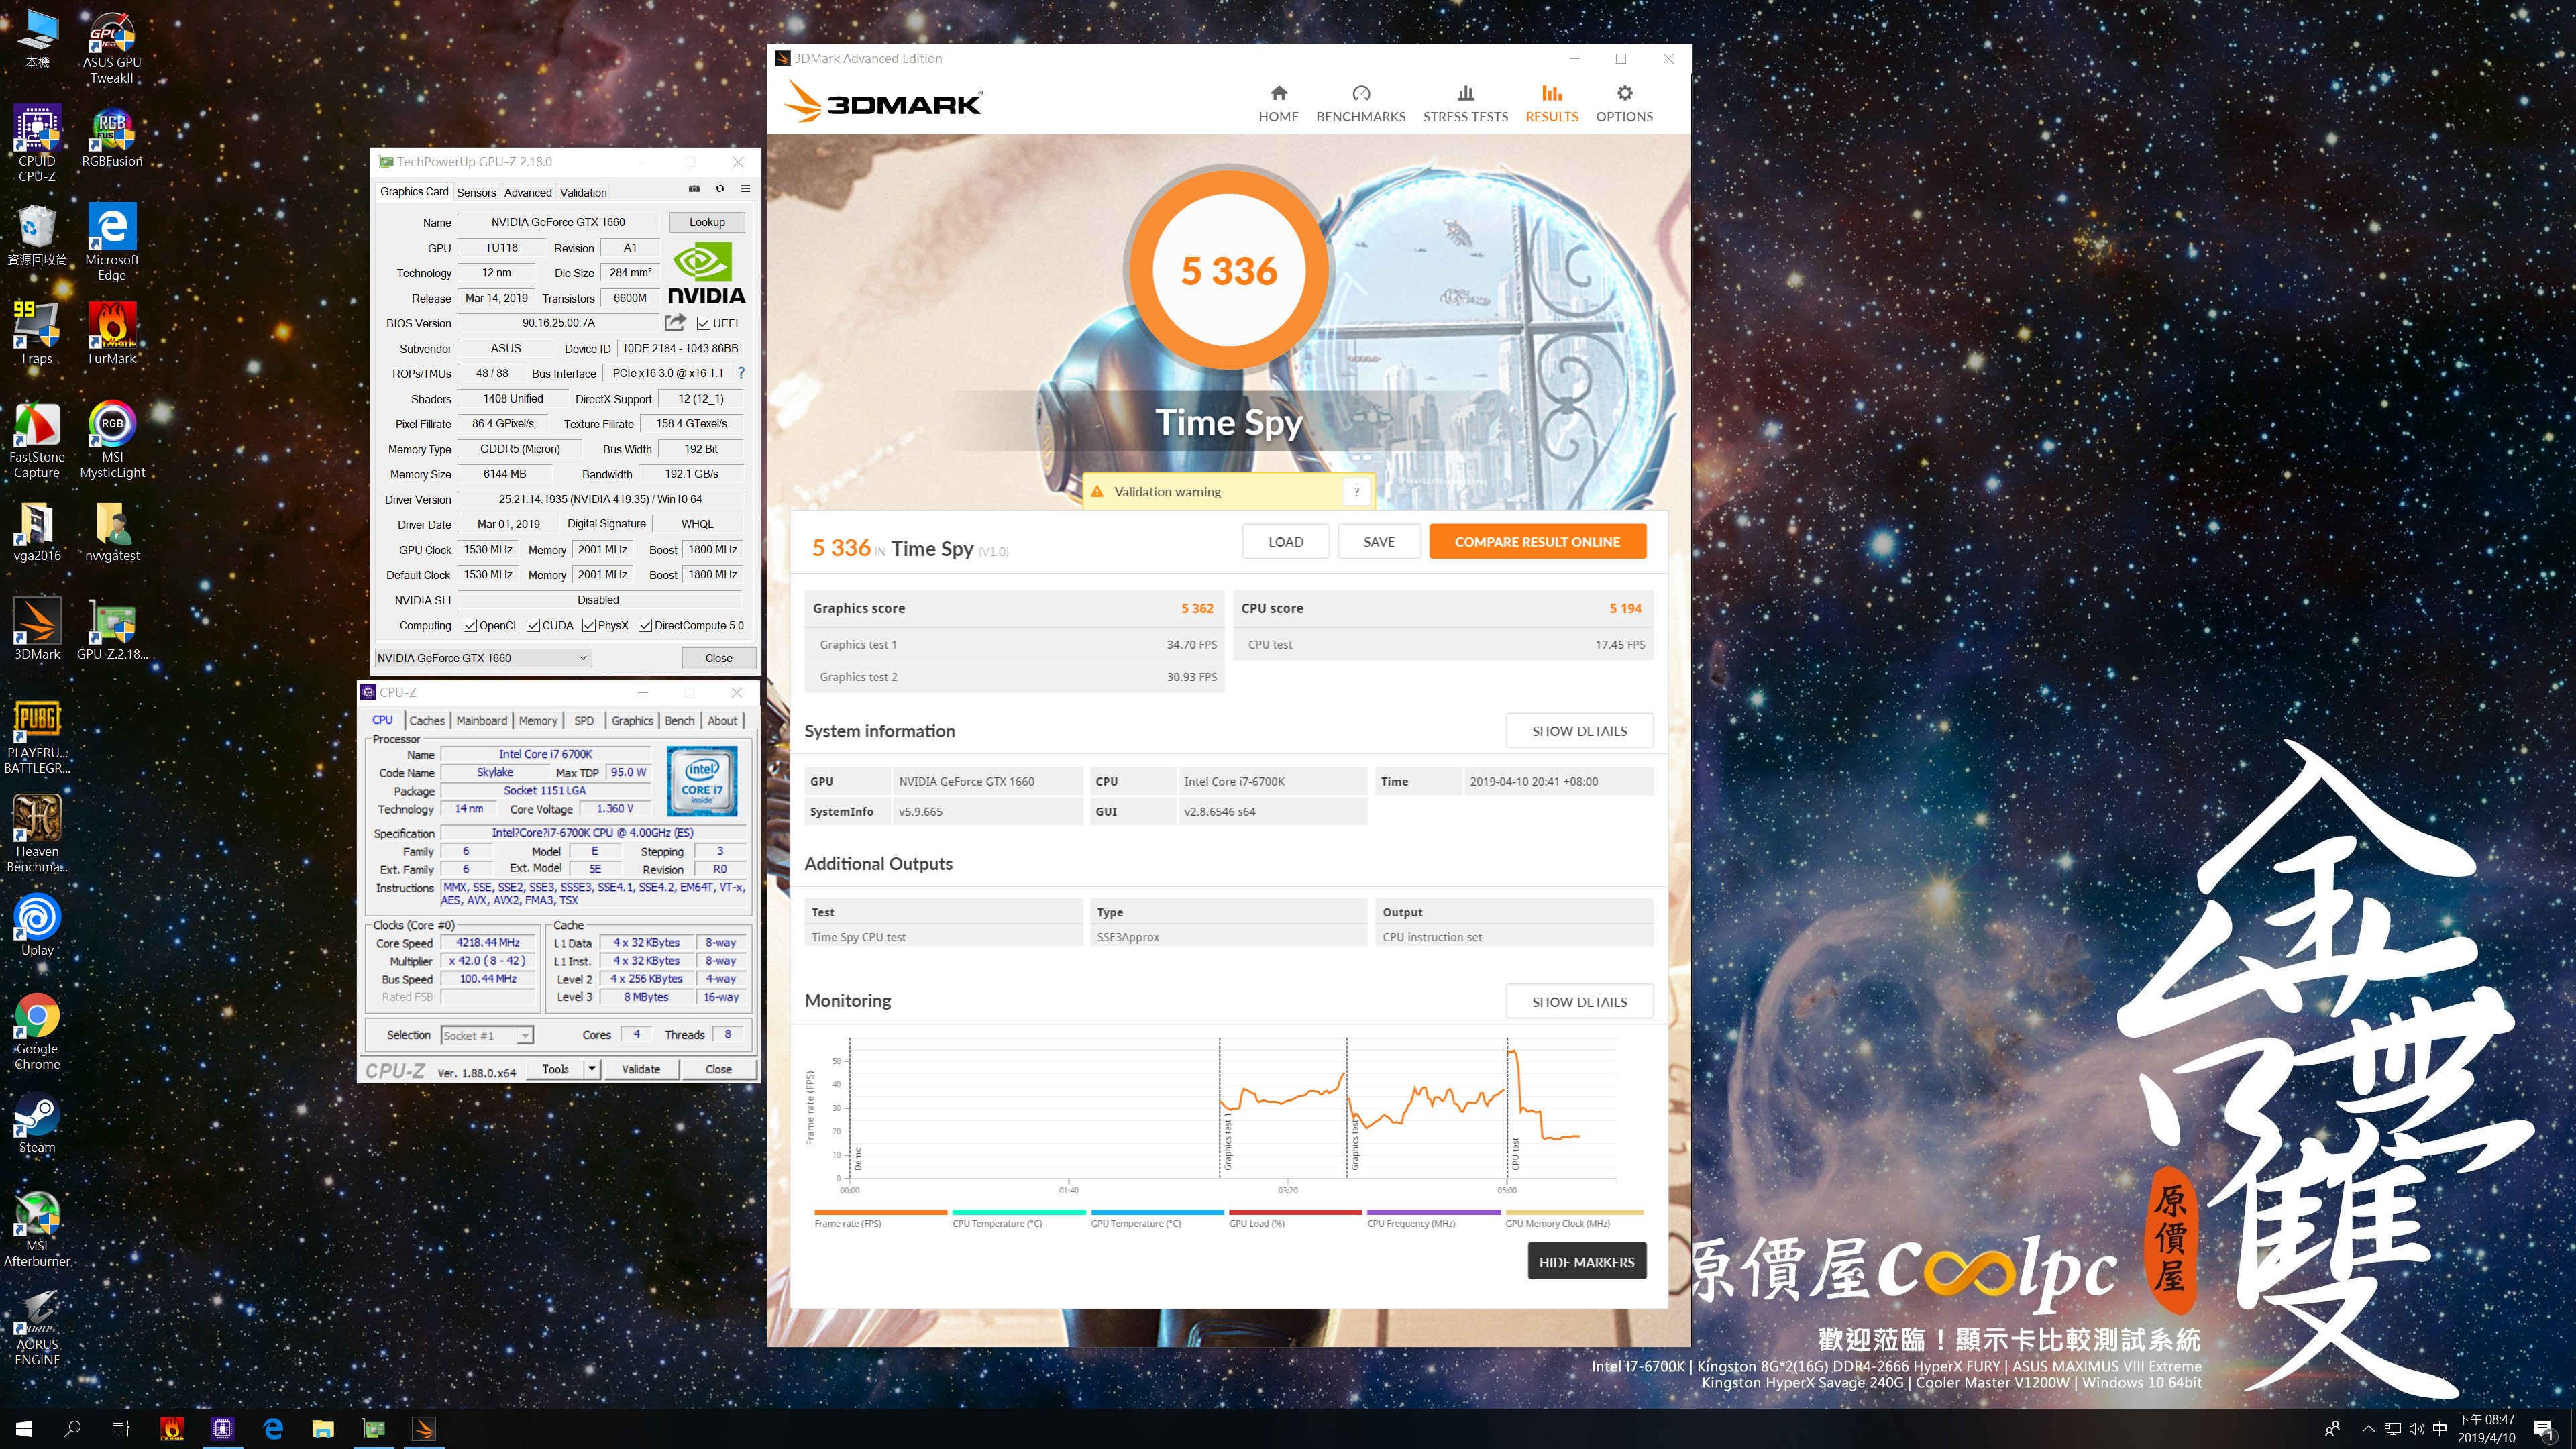The width and height of the screenshot is (2576, 1449).
Task: Launch FurMark from the desktop
Action: pyautogui.click(x=112, y=334)
